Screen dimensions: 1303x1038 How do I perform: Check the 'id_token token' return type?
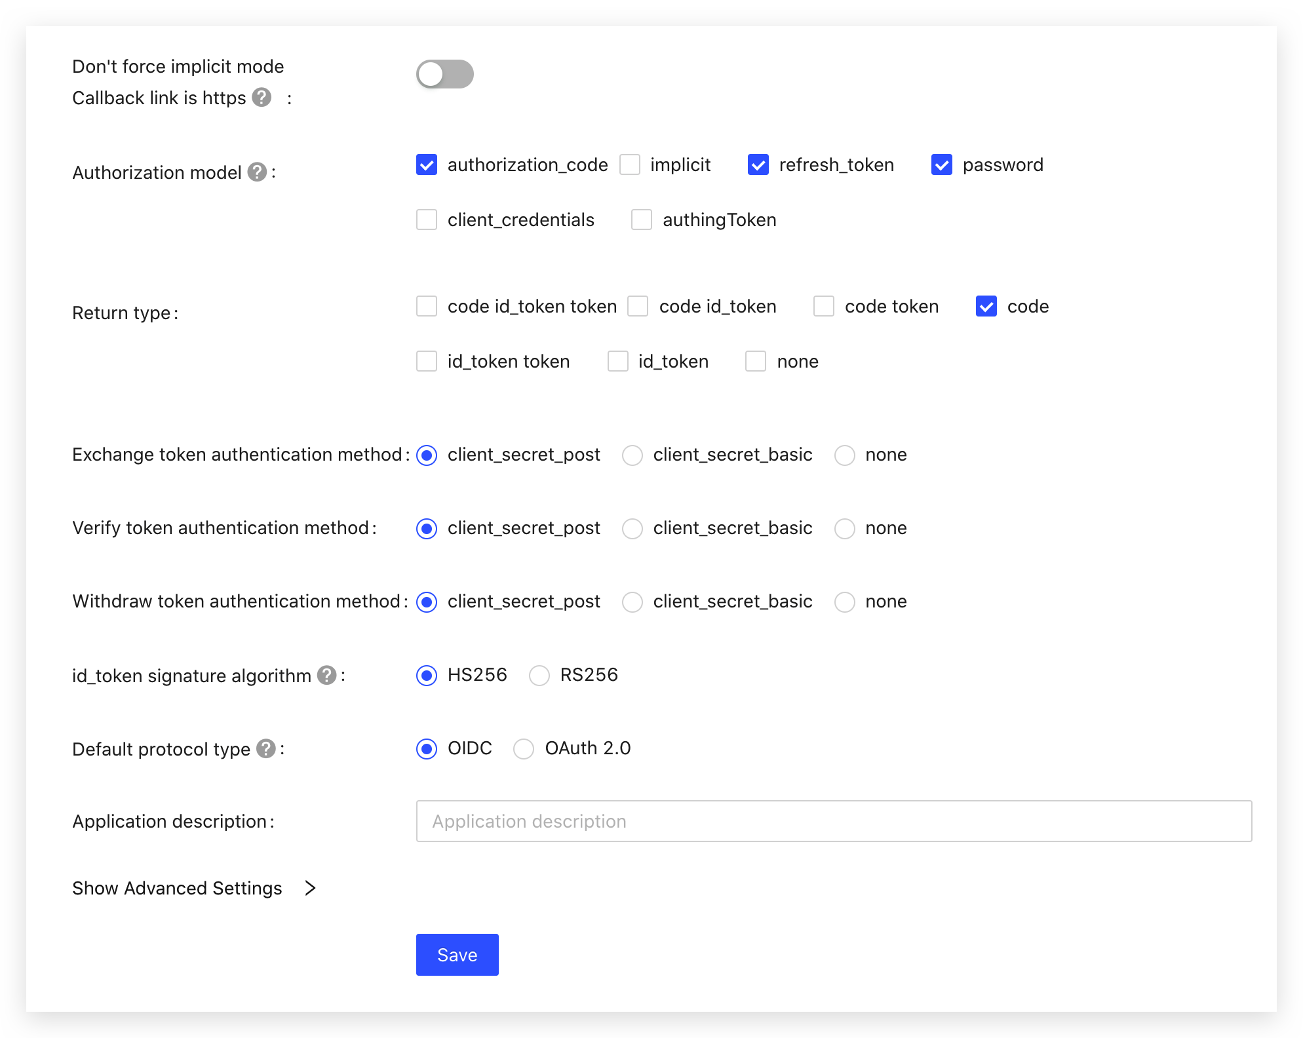(x=427, y=361)
